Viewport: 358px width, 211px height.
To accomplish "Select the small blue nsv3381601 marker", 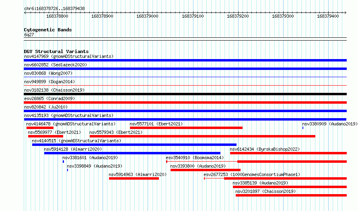I will click(63, 162).
